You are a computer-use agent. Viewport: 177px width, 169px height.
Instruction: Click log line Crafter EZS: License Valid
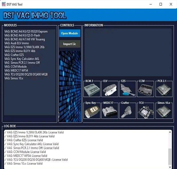(x=24, y=140)
